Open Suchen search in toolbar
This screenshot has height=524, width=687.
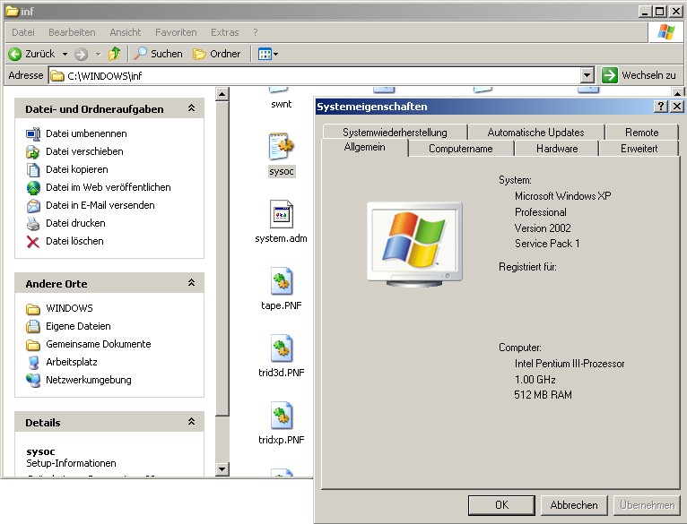pyautogui.click(x=158, y=54)
